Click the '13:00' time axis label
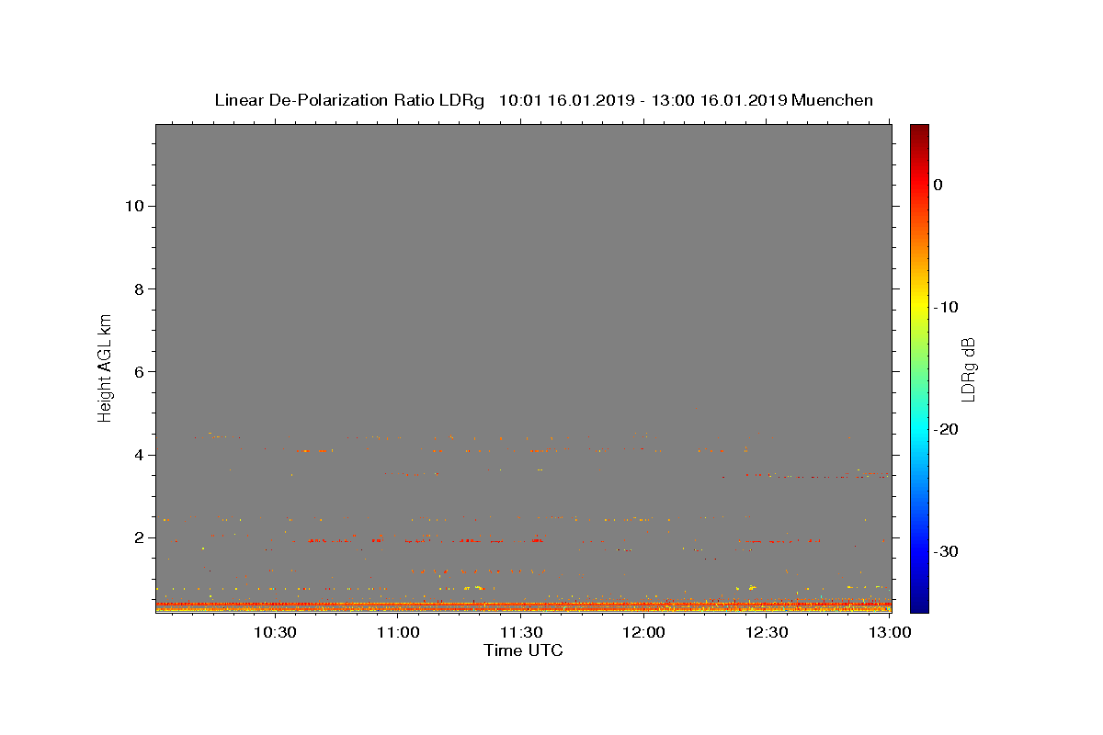Image resolution: width=1103 pixels, height=735 pixels. pos(890,632)
